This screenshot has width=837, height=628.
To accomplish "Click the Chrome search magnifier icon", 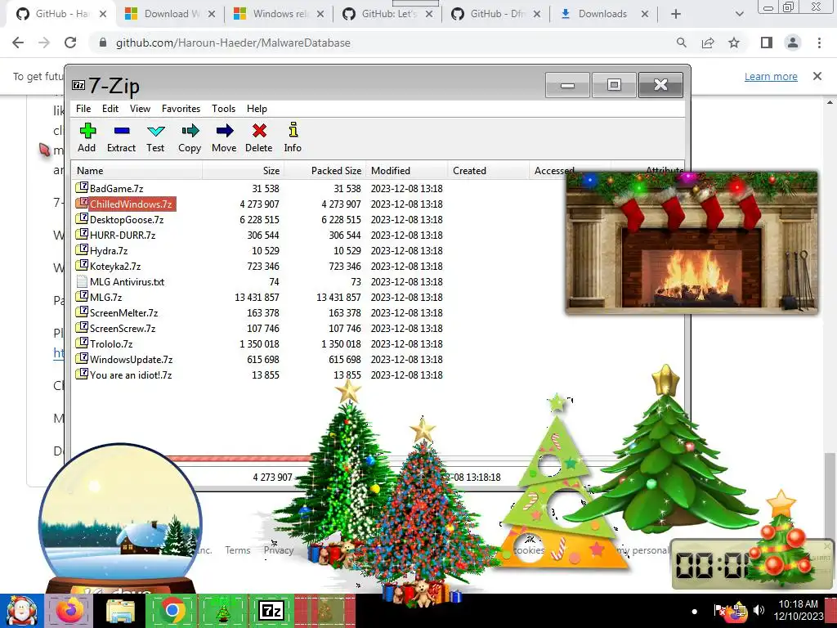I will point(681,43).
